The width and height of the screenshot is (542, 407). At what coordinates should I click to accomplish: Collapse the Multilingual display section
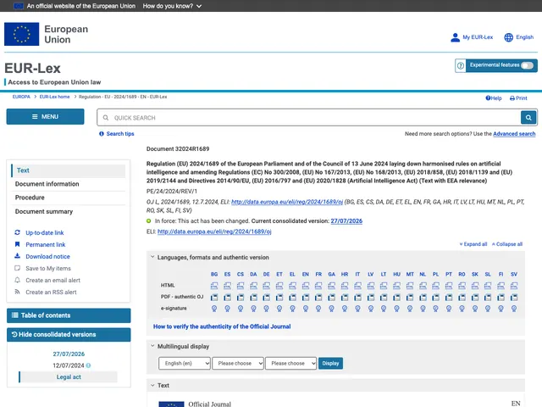pyautogui.click(x=152, y=346)
